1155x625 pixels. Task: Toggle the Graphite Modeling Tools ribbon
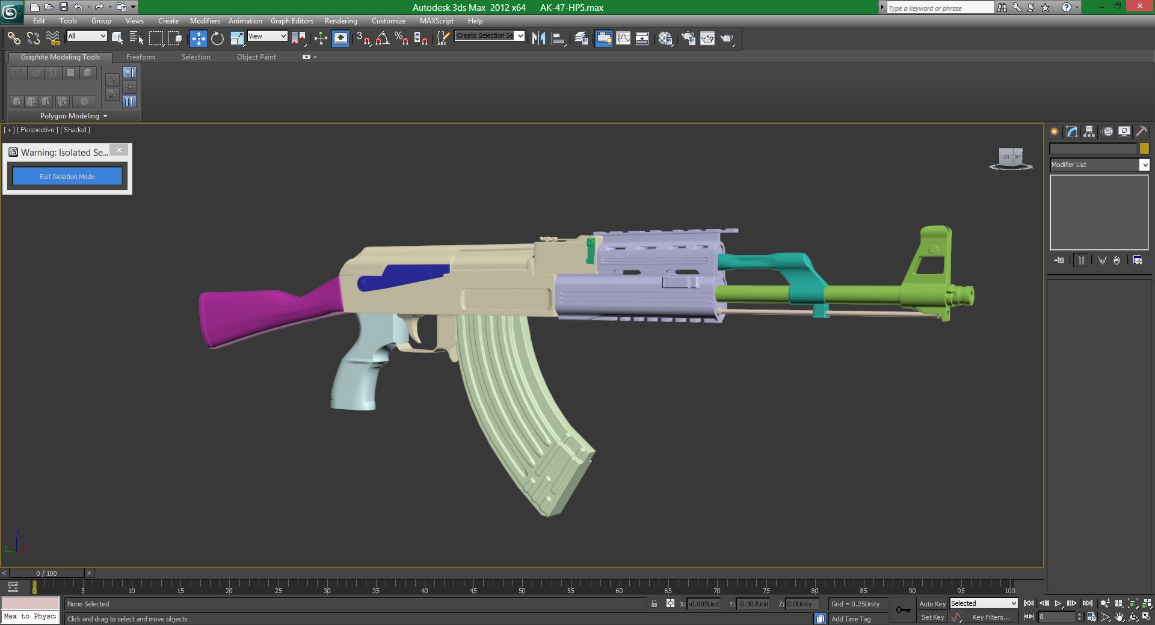point(603,38)
